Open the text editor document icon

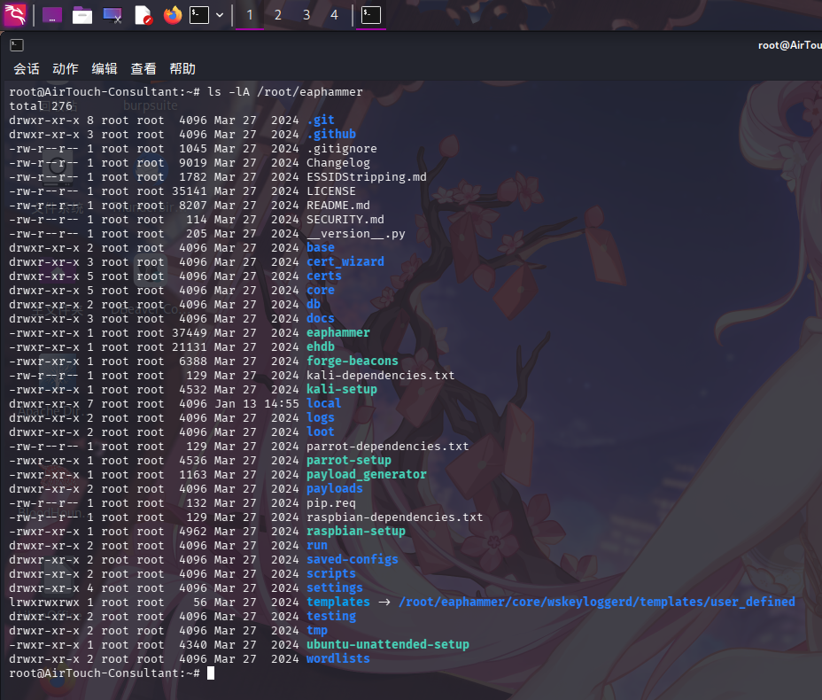click(143, 15)
